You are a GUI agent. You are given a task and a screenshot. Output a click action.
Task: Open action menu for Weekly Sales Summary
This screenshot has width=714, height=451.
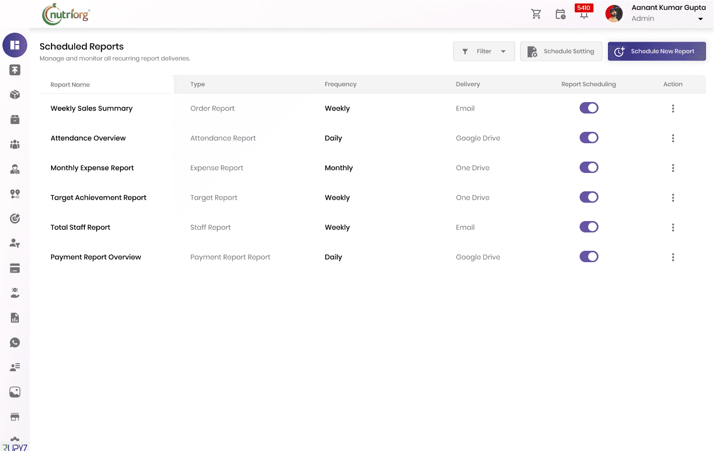(673, 109)
